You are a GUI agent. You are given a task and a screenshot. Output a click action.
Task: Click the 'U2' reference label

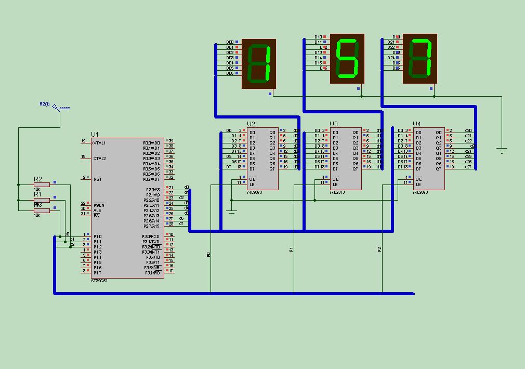tap(251, 124)
